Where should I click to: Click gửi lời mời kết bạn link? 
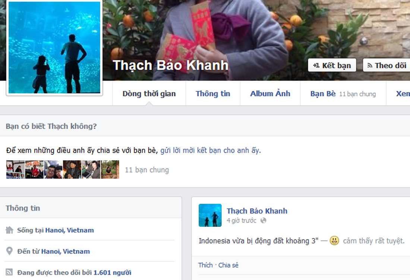tap(210, 150)
